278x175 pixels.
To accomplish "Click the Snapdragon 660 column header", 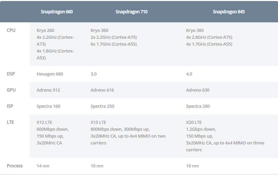I will click(57, 12).
